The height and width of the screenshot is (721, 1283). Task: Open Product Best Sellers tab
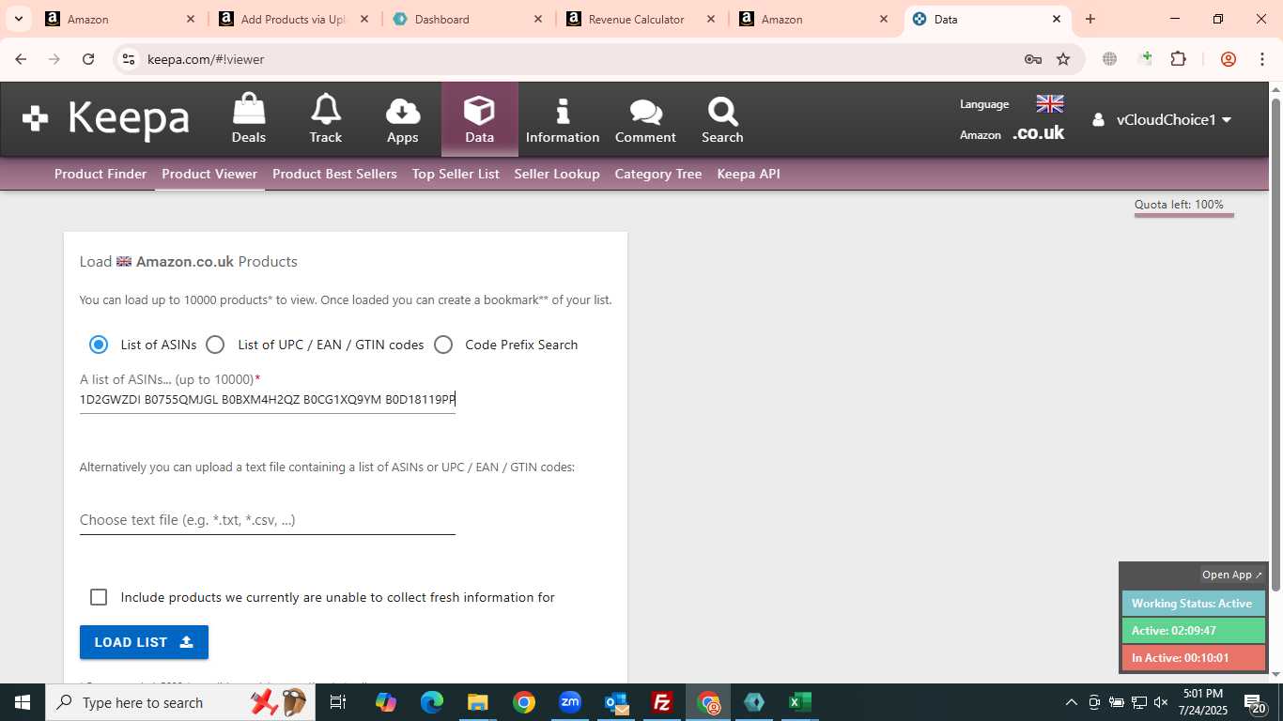[334, 174]
